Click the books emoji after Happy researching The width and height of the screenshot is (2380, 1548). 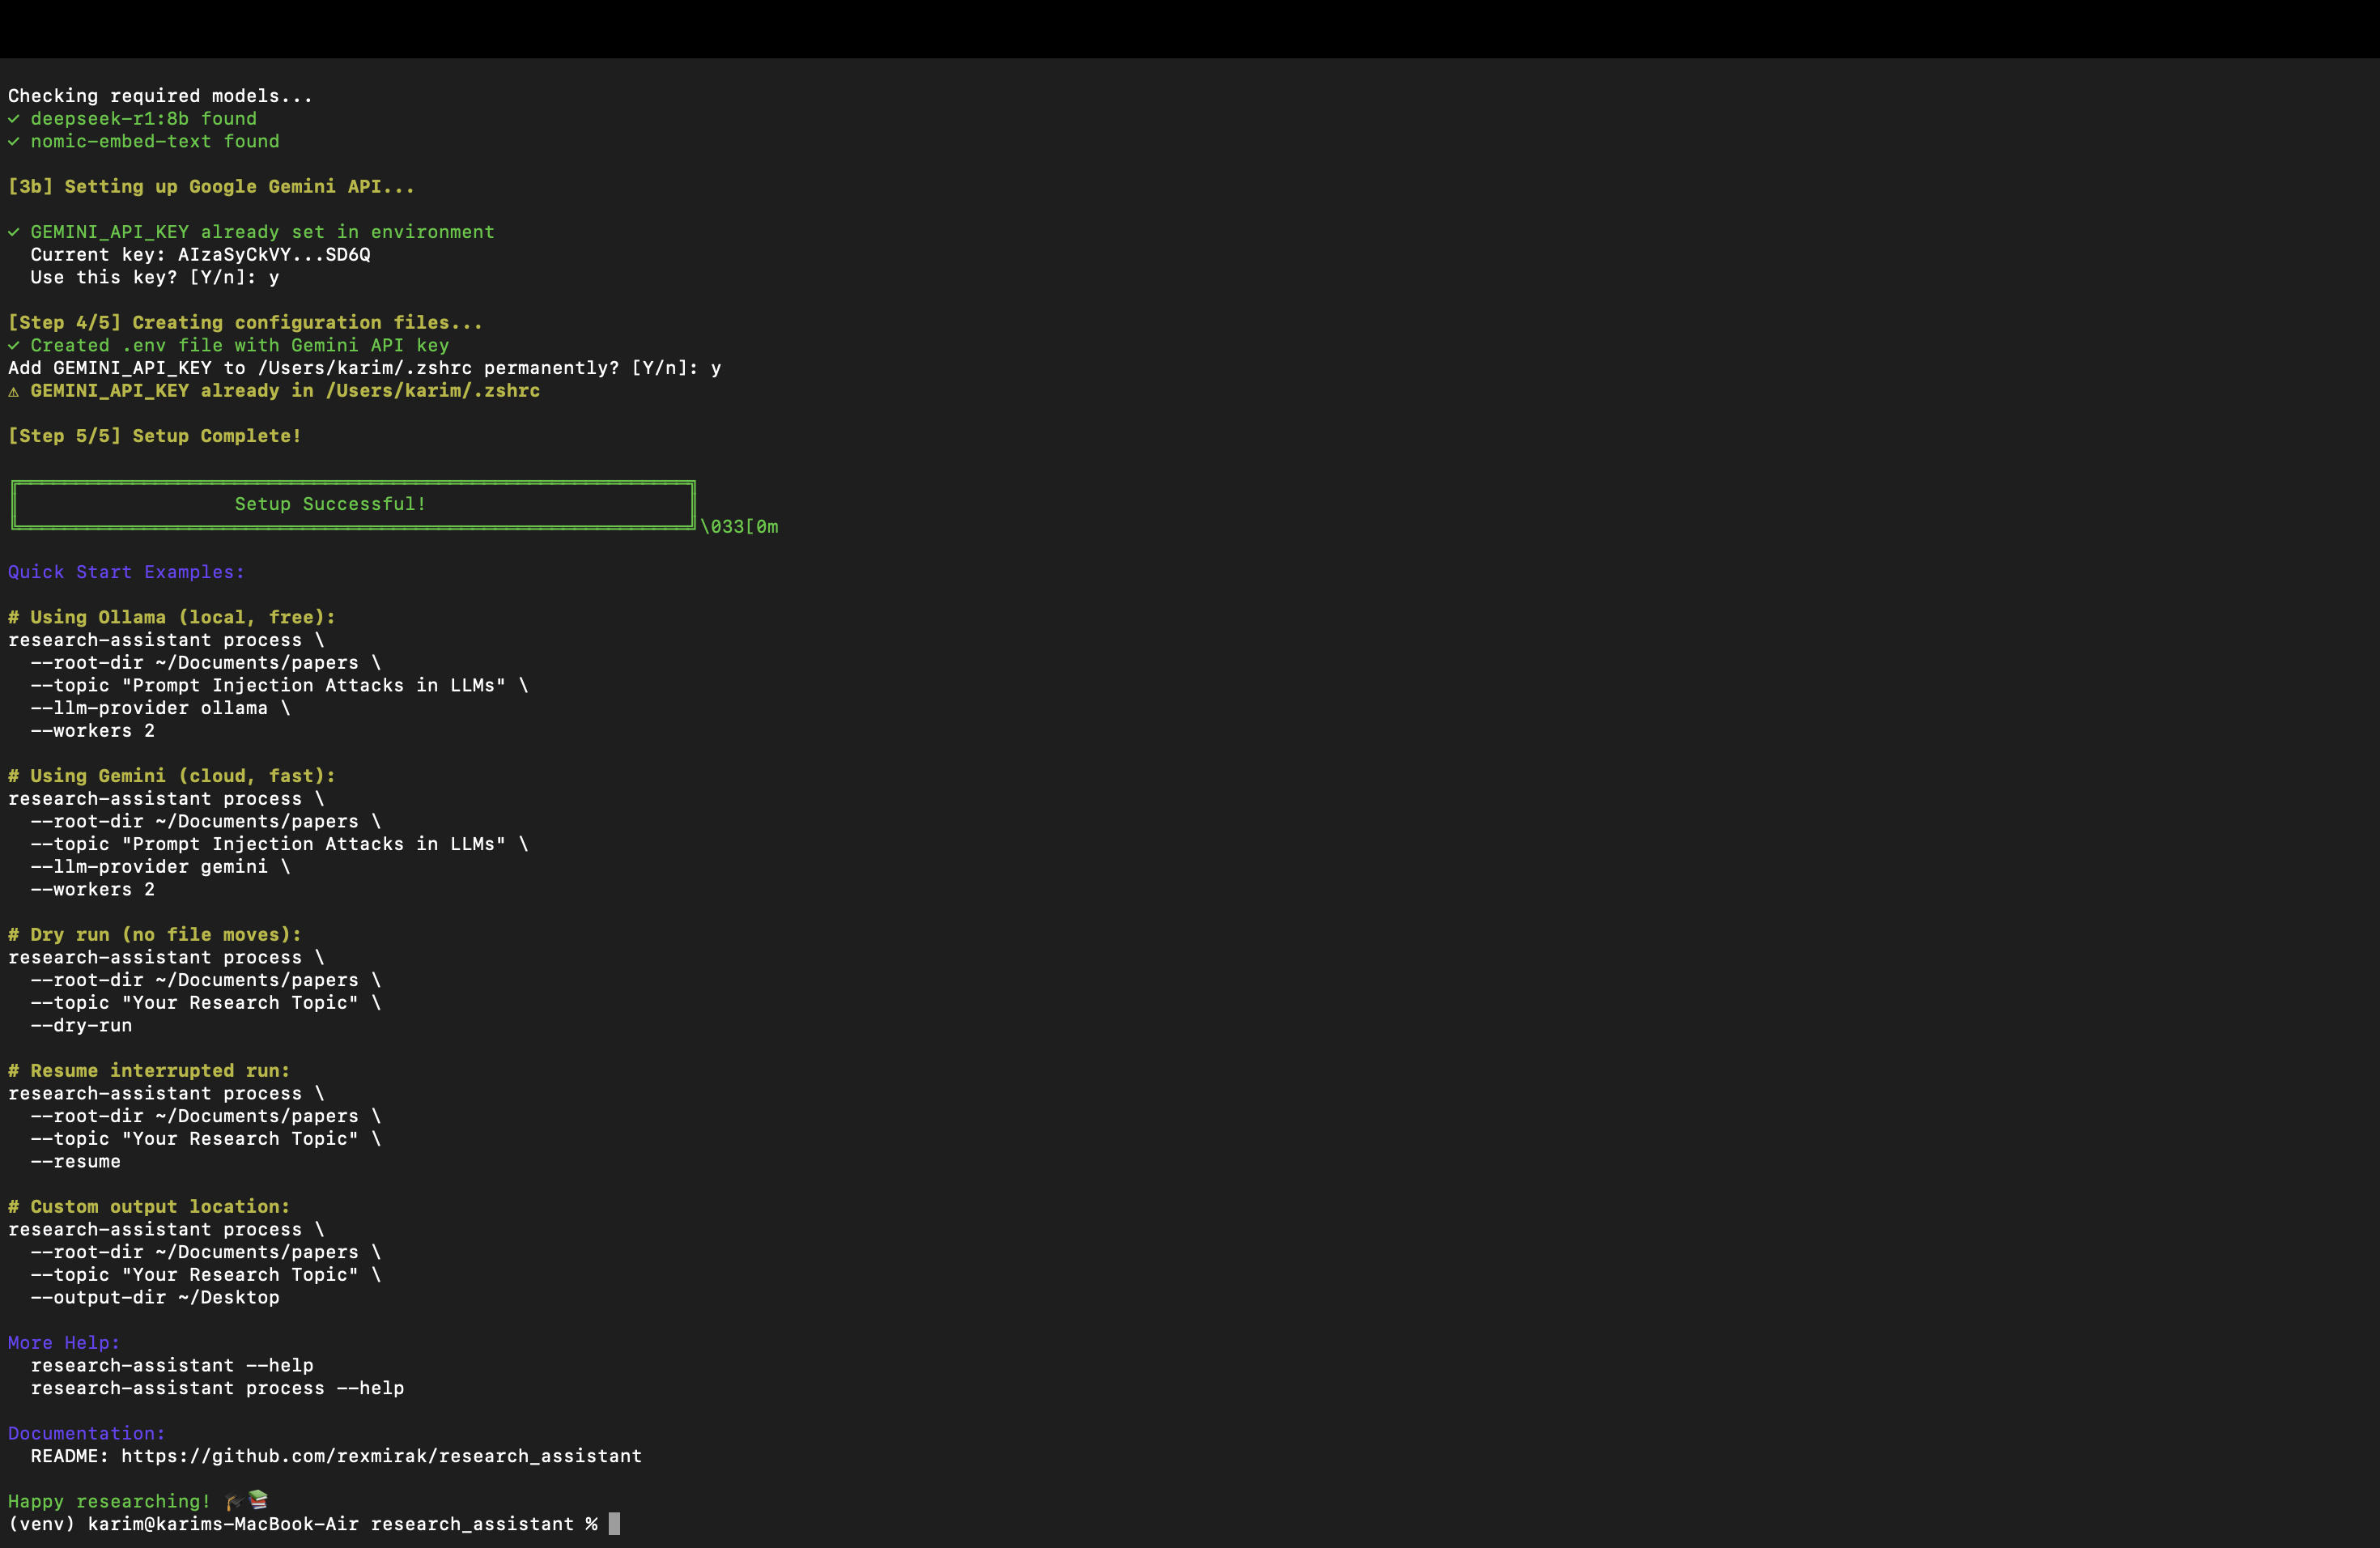tap(258, 1500)
